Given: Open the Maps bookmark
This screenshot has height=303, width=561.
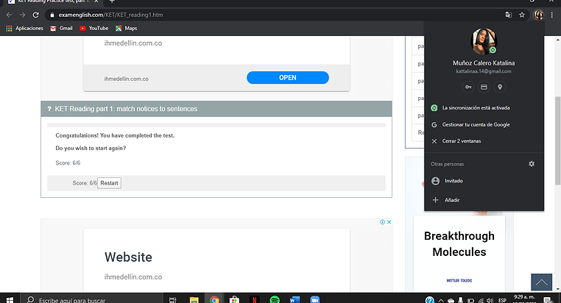Looking at the screenshot, I should [x=126, y=28].
